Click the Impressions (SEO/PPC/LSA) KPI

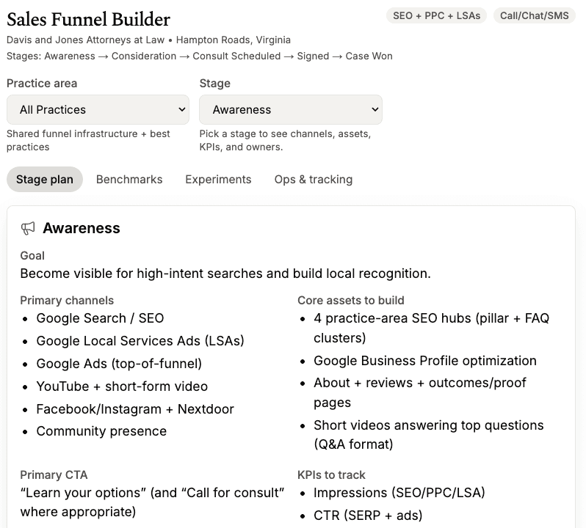coord(399,493)
